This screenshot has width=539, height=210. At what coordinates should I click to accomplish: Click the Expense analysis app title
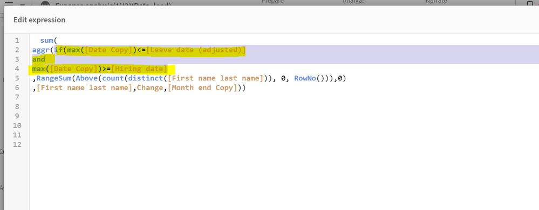113,4
